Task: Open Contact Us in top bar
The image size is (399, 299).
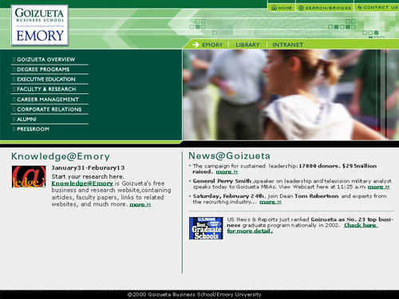Action: [377, 8]
